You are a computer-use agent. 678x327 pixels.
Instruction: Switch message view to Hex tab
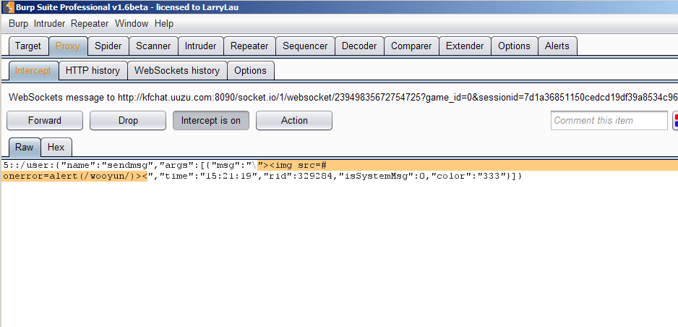point(56,147)
